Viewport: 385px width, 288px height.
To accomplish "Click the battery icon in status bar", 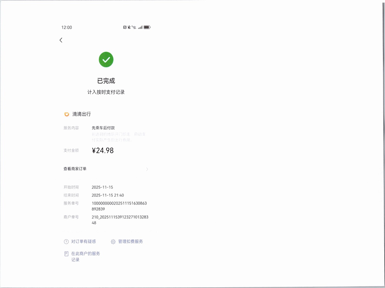I will (x=147, y=28).
